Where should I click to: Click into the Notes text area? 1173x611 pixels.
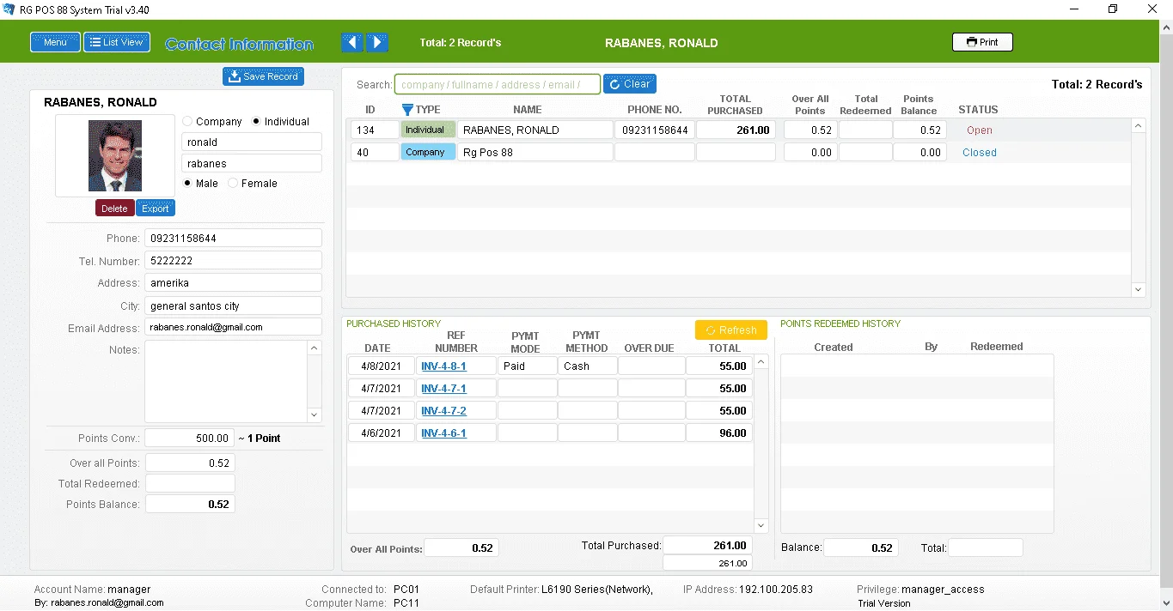[226, 381]
